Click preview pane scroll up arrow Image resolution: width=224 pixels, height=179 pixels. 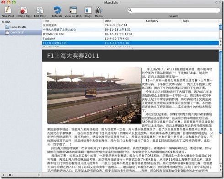coord(220,166)
